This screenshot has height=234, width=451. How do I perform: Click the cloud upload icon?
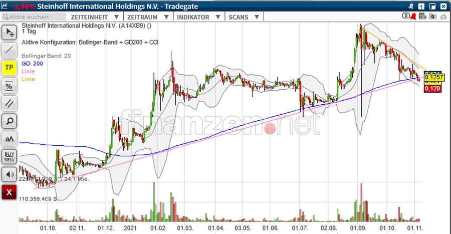click(443, 17)
